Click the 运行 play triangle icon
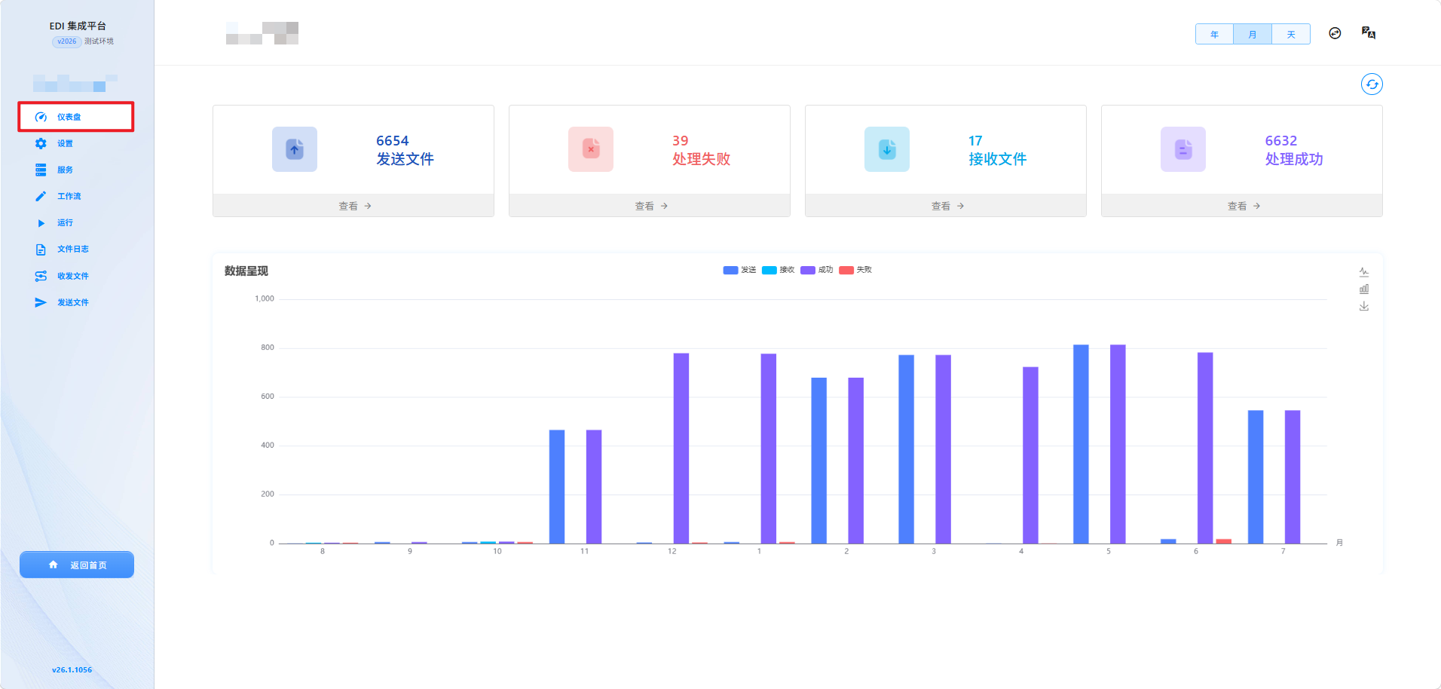The width and height of the screenshot is (1441, 689). point(41,223)
